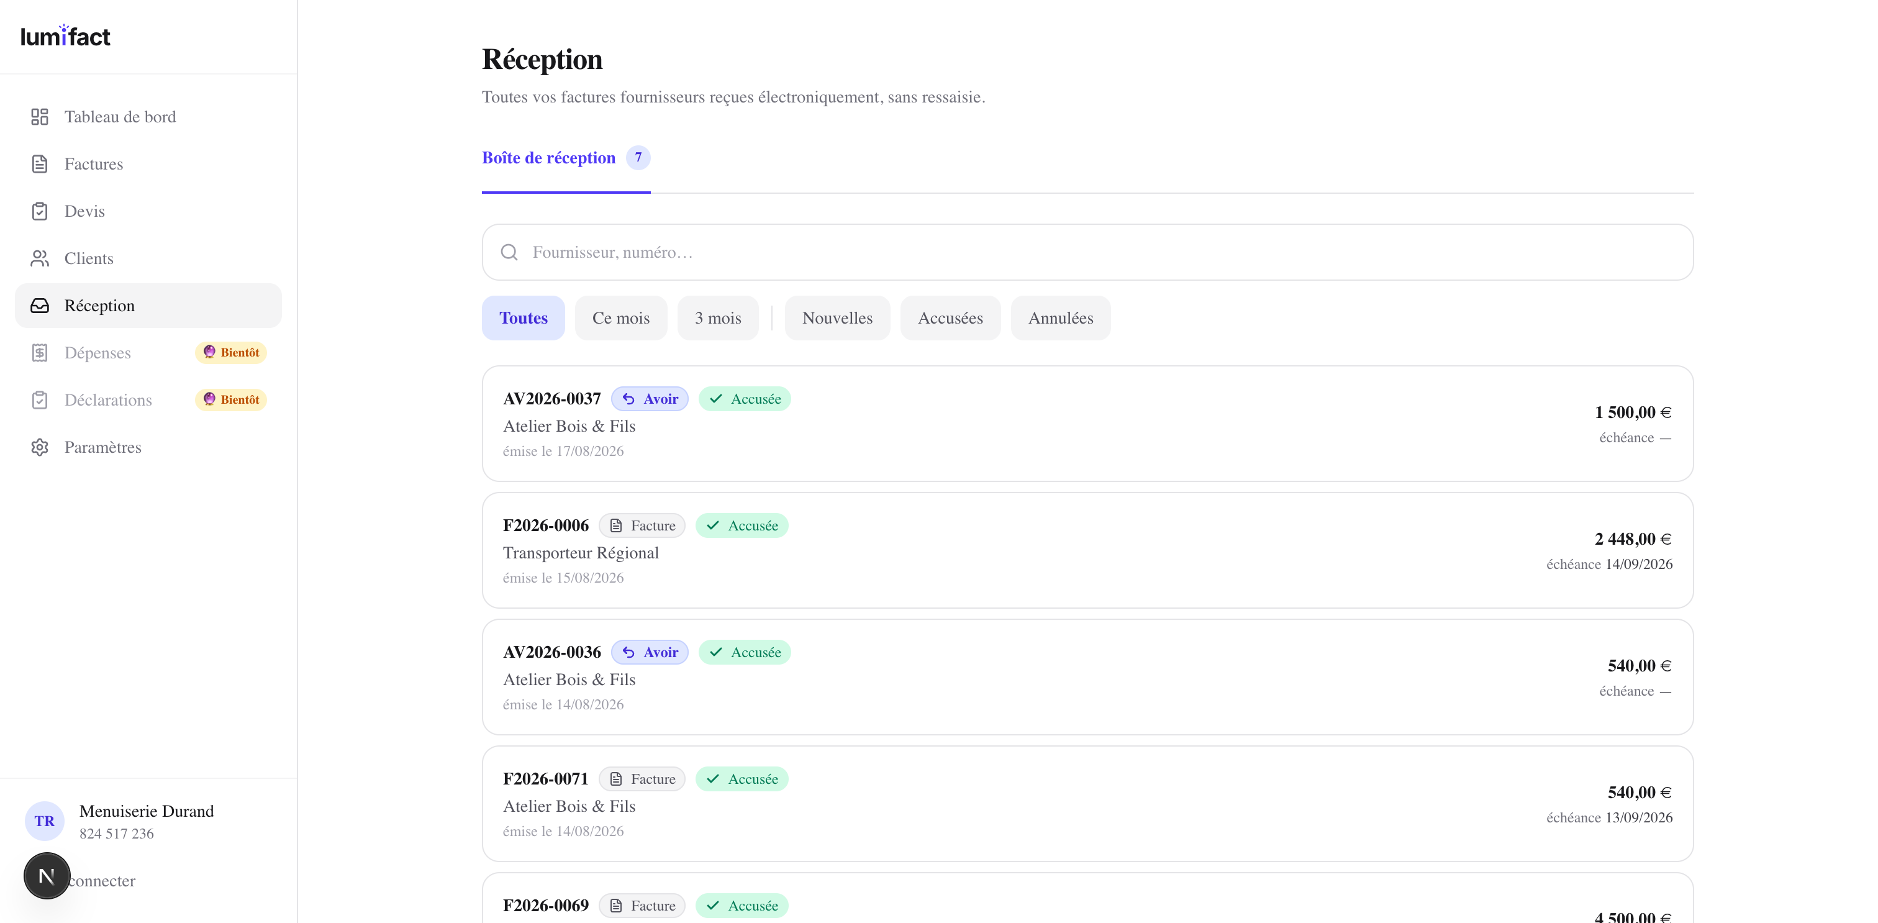Click the Réception page heading
Viewport: 1878px width, 923px height.
click(x=542, y=60)
